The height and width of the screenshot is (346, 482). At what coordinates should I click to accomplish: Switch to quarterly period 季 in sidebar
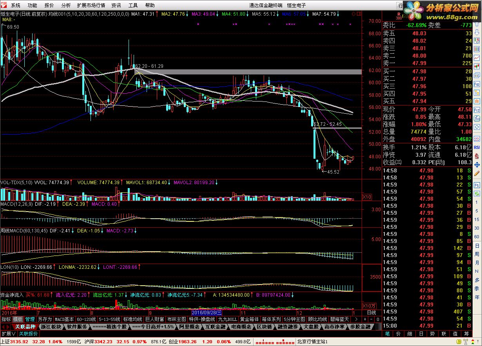477,288
